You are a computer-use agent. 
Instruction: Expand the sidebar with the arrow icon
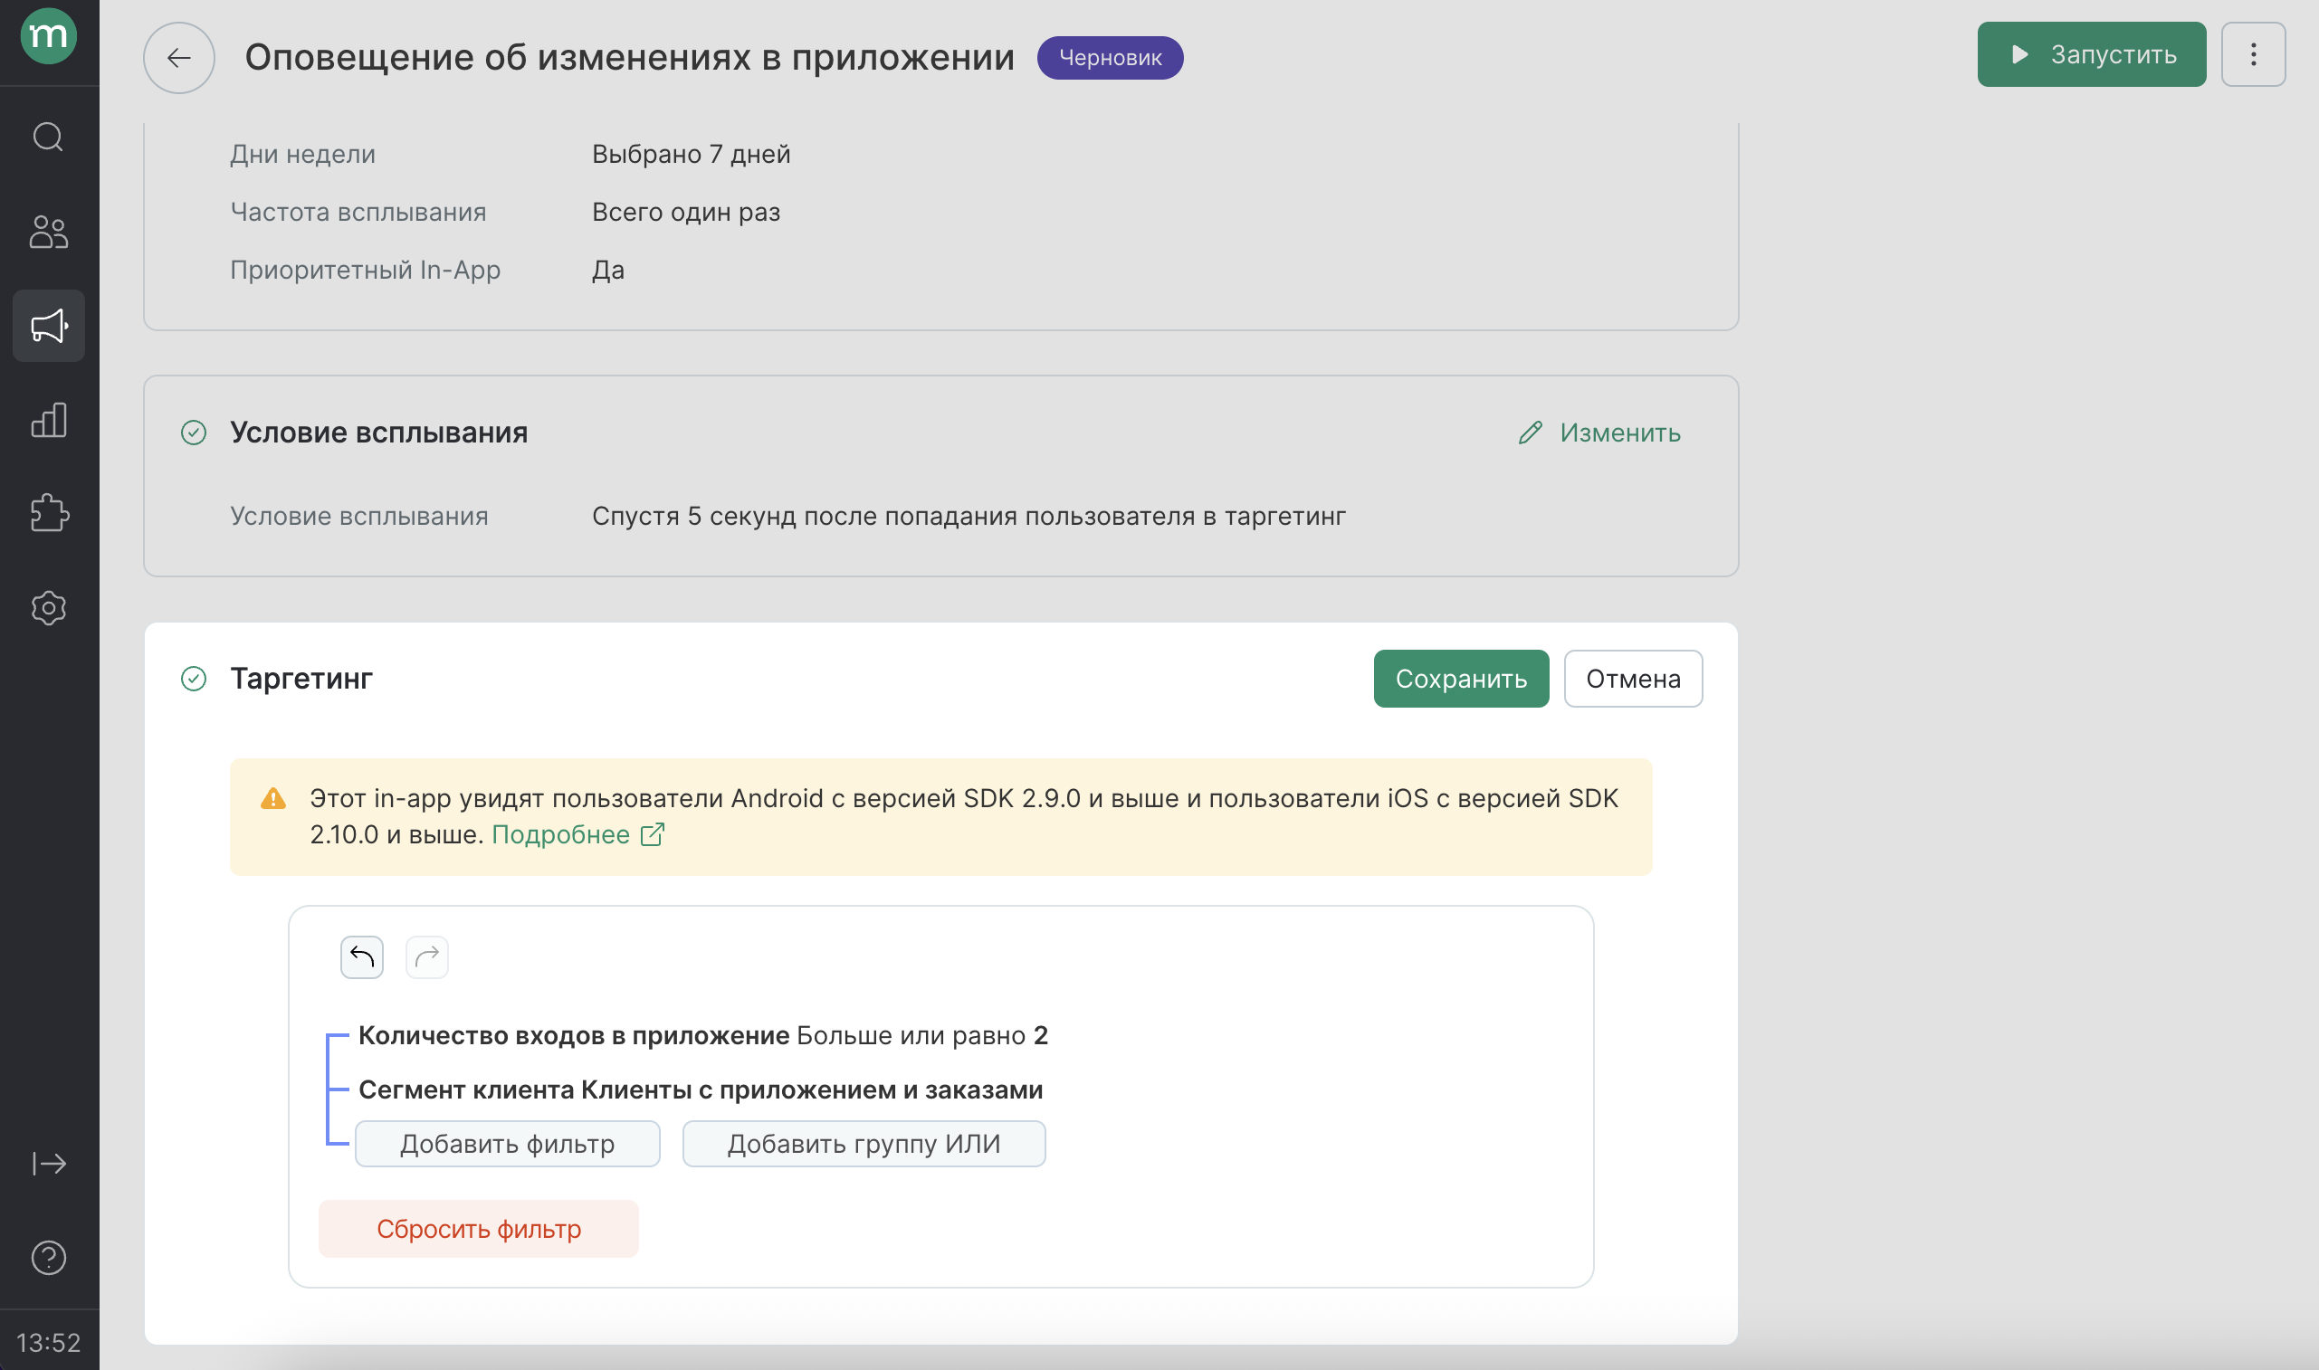click(x=48, y=1163)
